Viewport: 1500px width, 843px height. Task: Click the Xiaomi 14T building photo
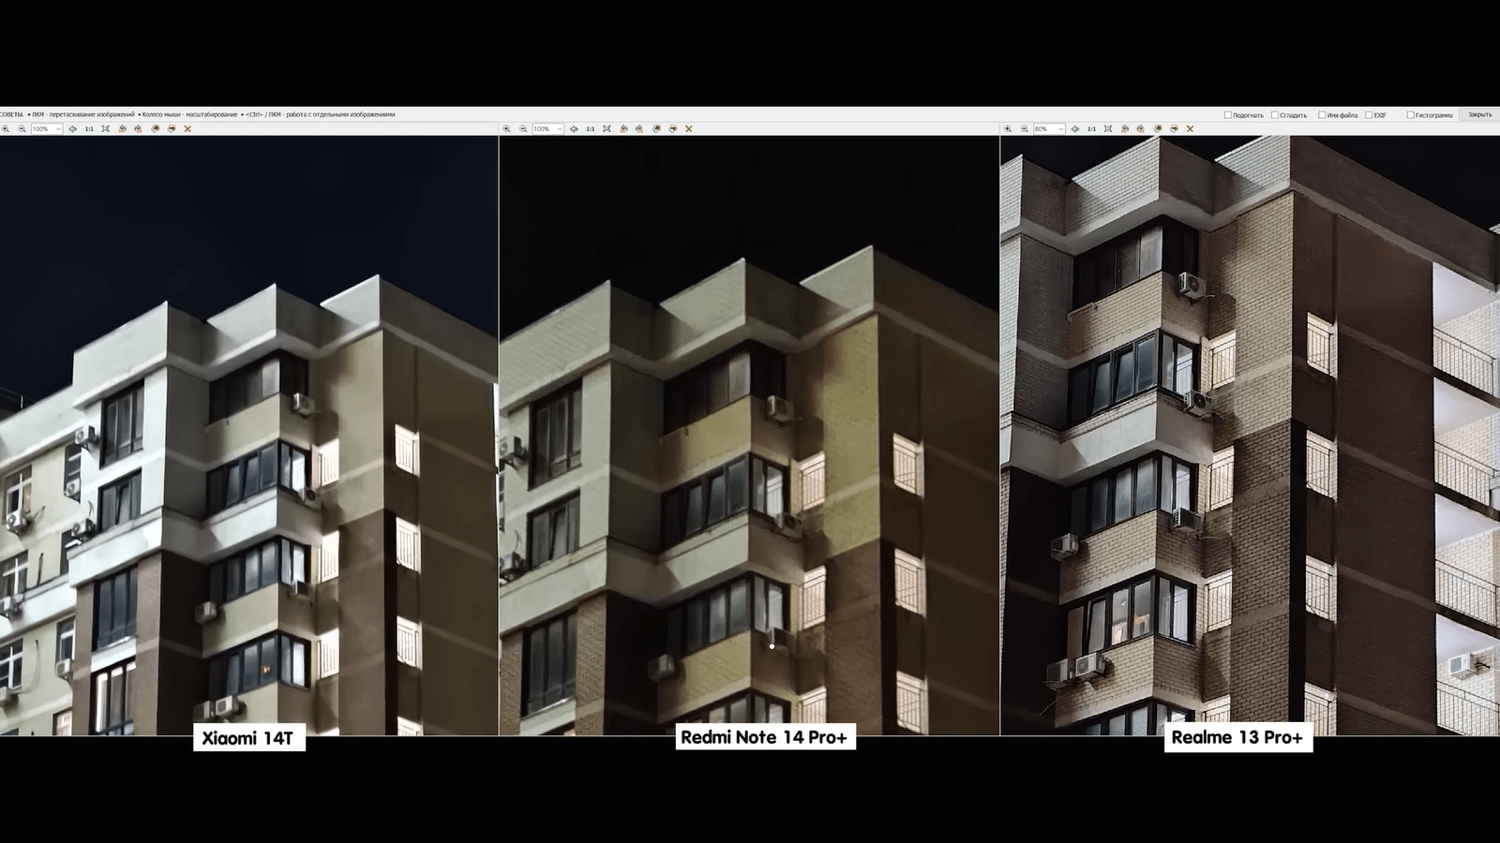pos(248,436)
